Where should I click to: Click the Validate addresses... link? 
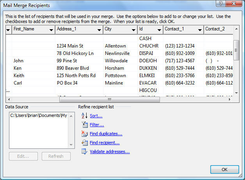110,152
